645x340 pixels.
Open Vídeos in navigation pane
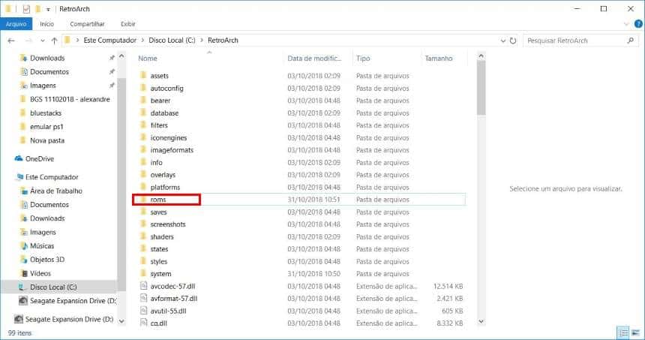click(40, 273)
